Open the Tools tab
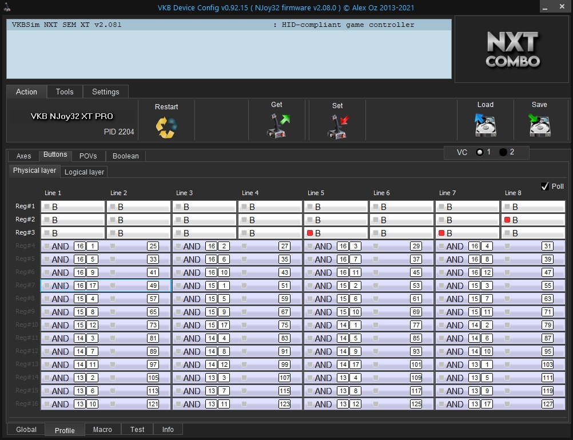 click(x=65, y=92)
